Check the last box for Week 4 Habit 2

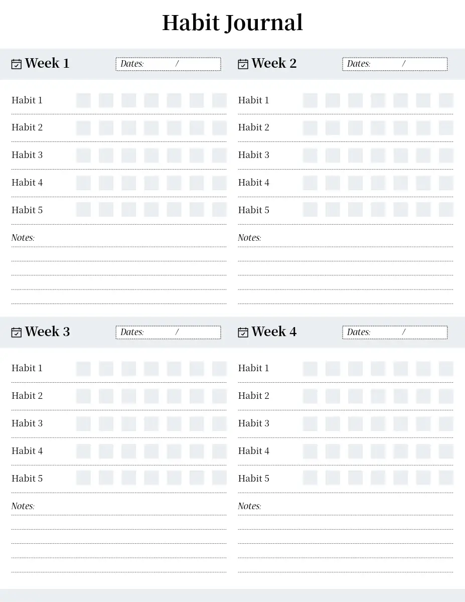point(446,396)
